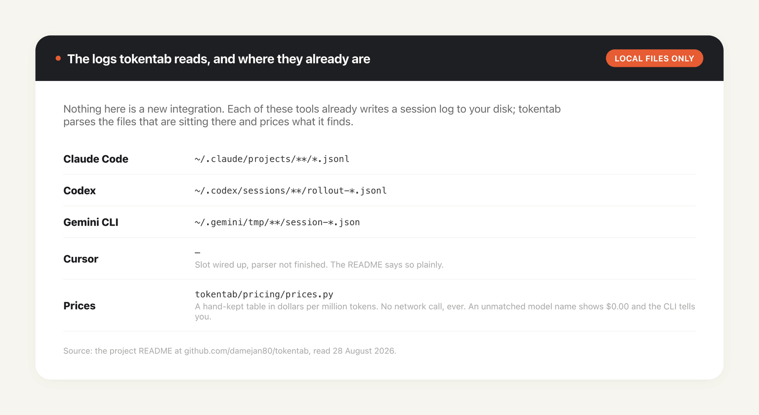Click the intro paragraph 'Nothing here is a new integration'

[312, 115]
